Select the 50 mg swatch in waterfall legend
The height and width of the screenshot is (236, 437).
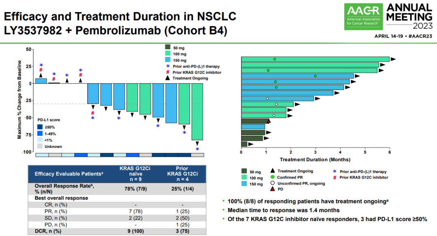pyautogui.click(x=168, y=48)
